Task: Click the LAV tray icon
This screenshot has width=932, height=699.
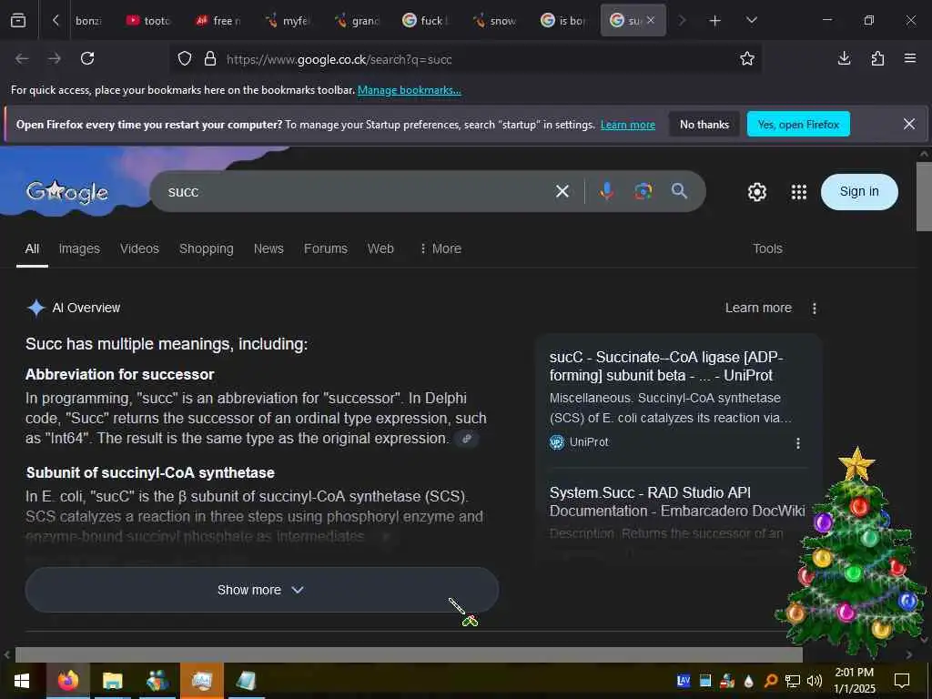Action: click(x=684, y=681)
